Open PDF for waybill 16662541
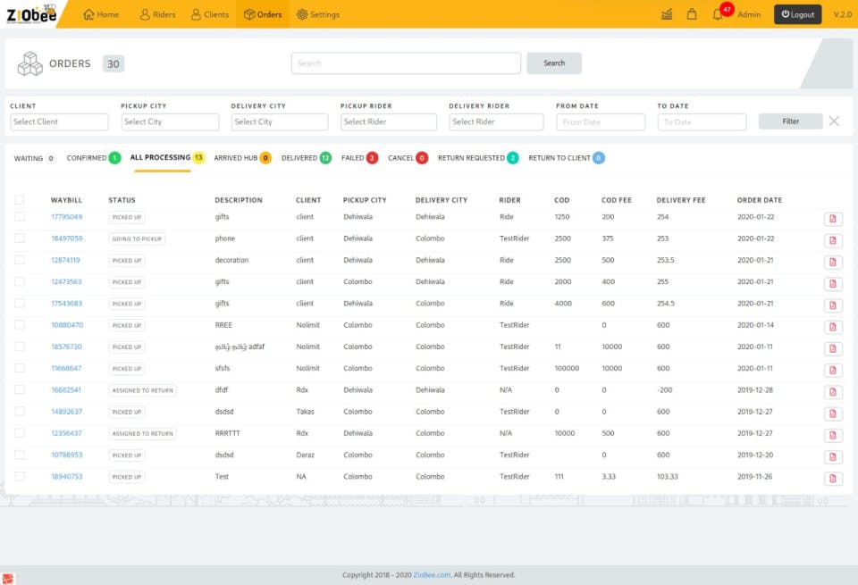 (833, 392)
